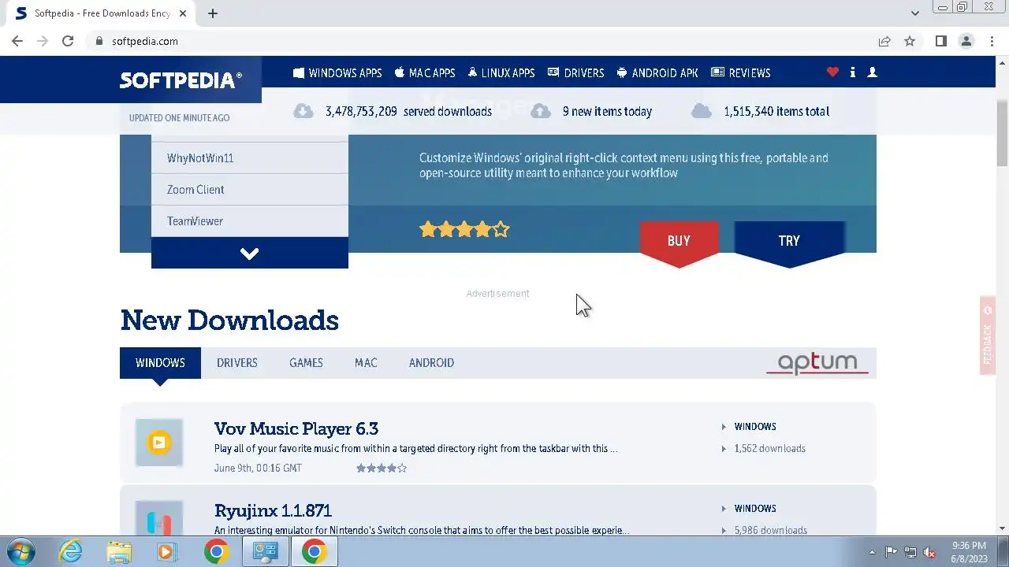
Task: Open Chrome three-dot menu
Action: tap(991, 41)
